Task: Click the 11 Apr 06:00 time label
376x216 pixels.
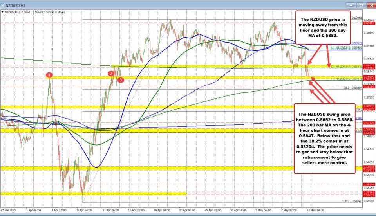Action: pos(111,210)
